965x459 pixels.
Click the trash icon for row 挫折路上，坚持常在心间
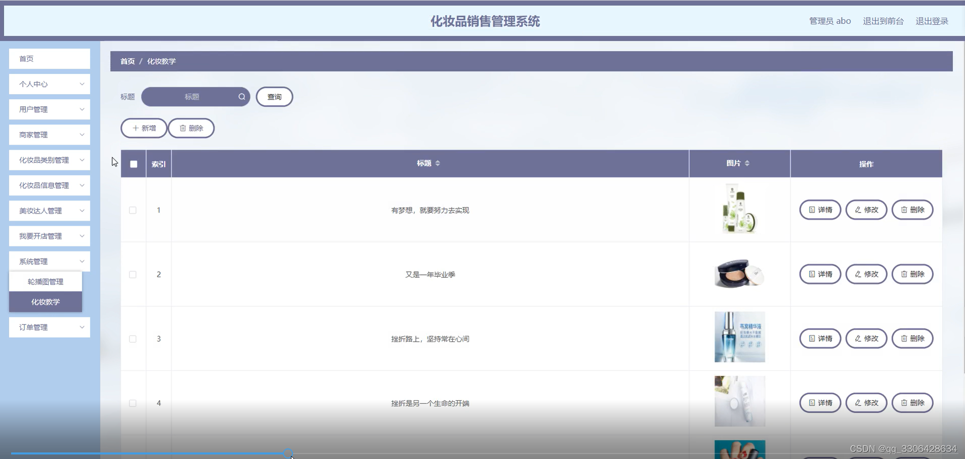tap(904, 338)
